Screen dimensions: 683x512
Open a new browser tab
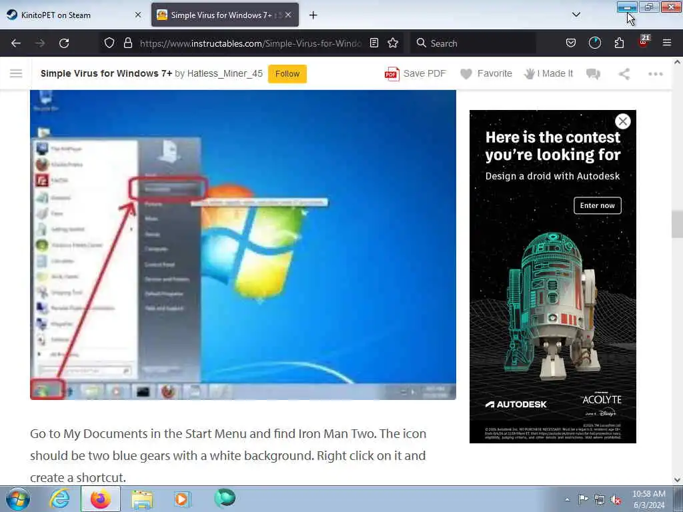[313, 15]
